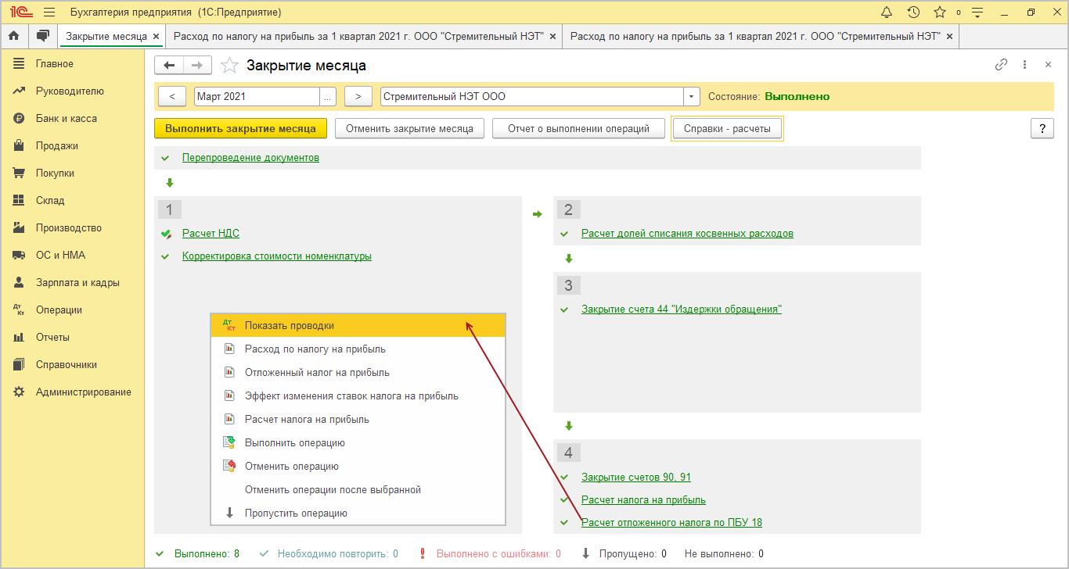Switch to second Расход по налогу на прибыль tab
Screen dimensions: 1069x569
coord(755,37)
